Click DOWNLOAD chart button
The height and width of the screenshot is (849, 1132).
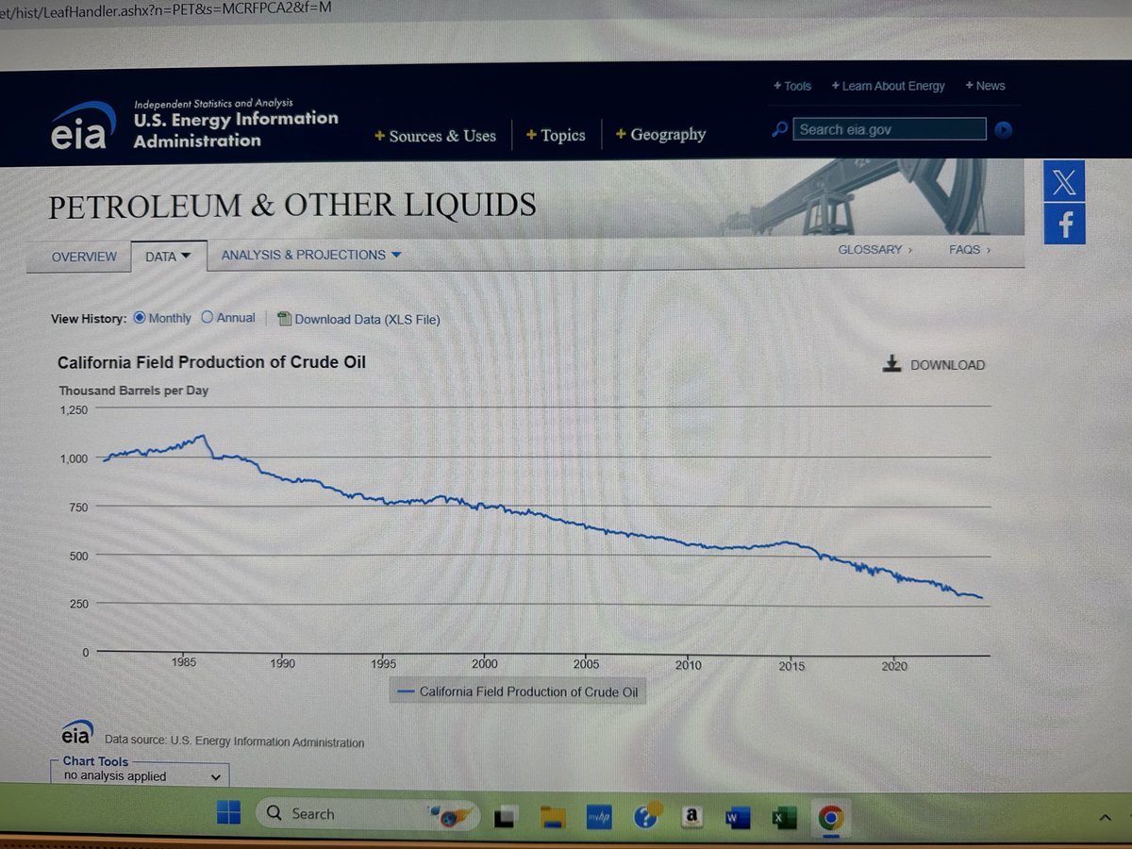point(934,365)
